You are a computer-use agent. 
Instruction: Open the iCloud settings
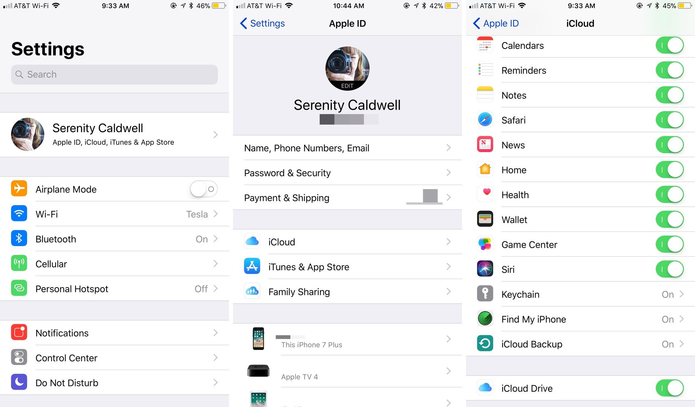coord(347,242)
